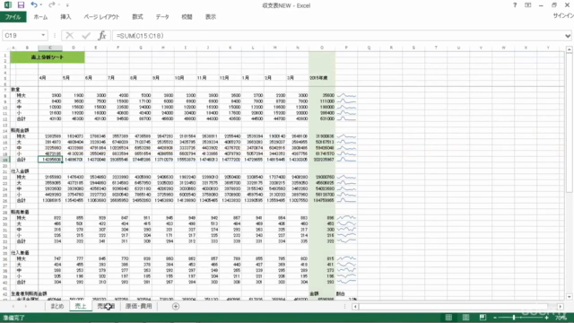
Task: Click the sparkline in row 8
Action: pos(346,95)
